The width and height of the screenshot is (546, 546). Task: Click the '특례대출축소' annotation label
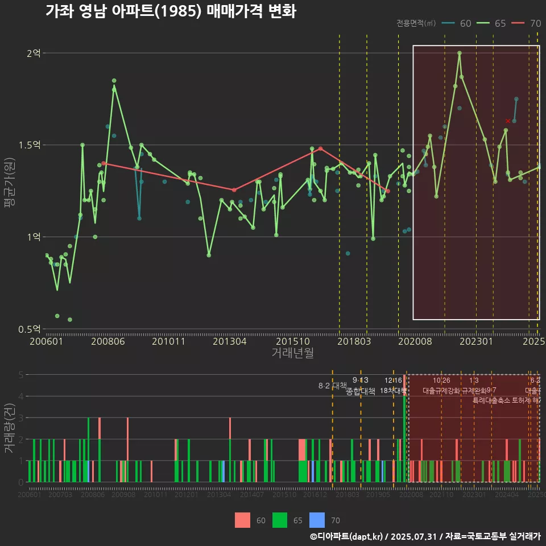coord(491,400)
